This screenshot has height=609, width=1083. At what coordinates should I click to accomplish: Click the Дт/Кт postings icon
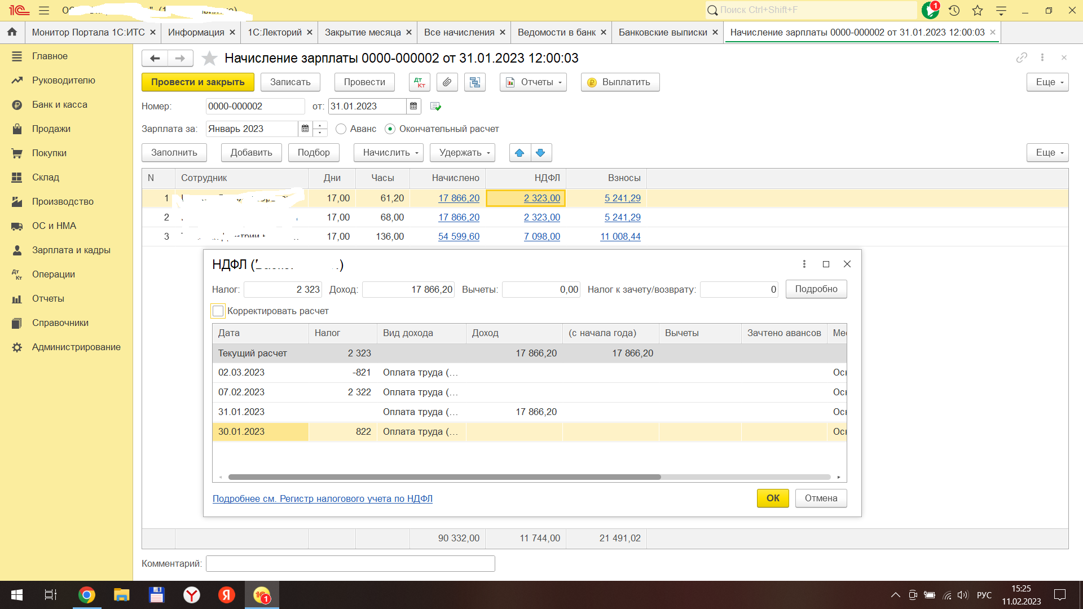[419, 82]
